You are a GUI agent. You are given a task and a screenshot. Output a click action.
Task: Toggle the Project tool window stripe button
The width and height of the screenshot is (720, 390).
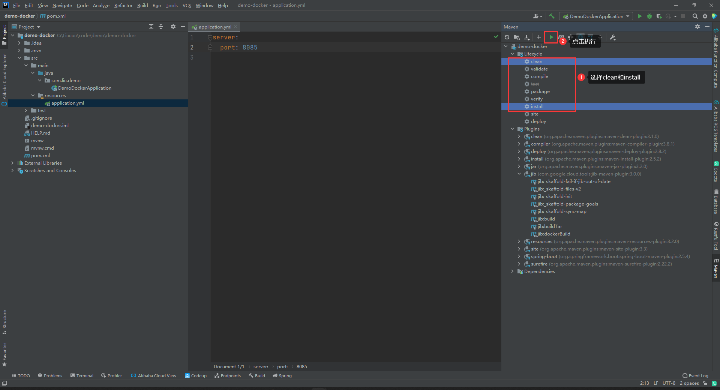(x=4, y=35)
